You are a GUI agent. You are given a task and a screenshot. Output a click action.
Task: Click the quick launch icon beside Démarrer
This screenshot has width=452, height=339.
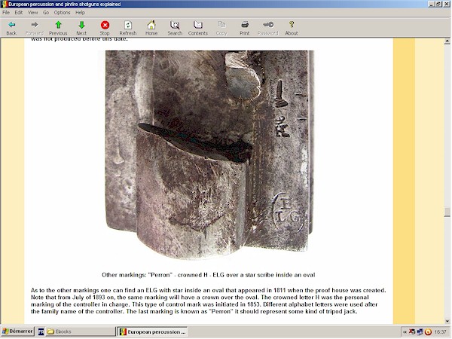click(x=41, y=331)
